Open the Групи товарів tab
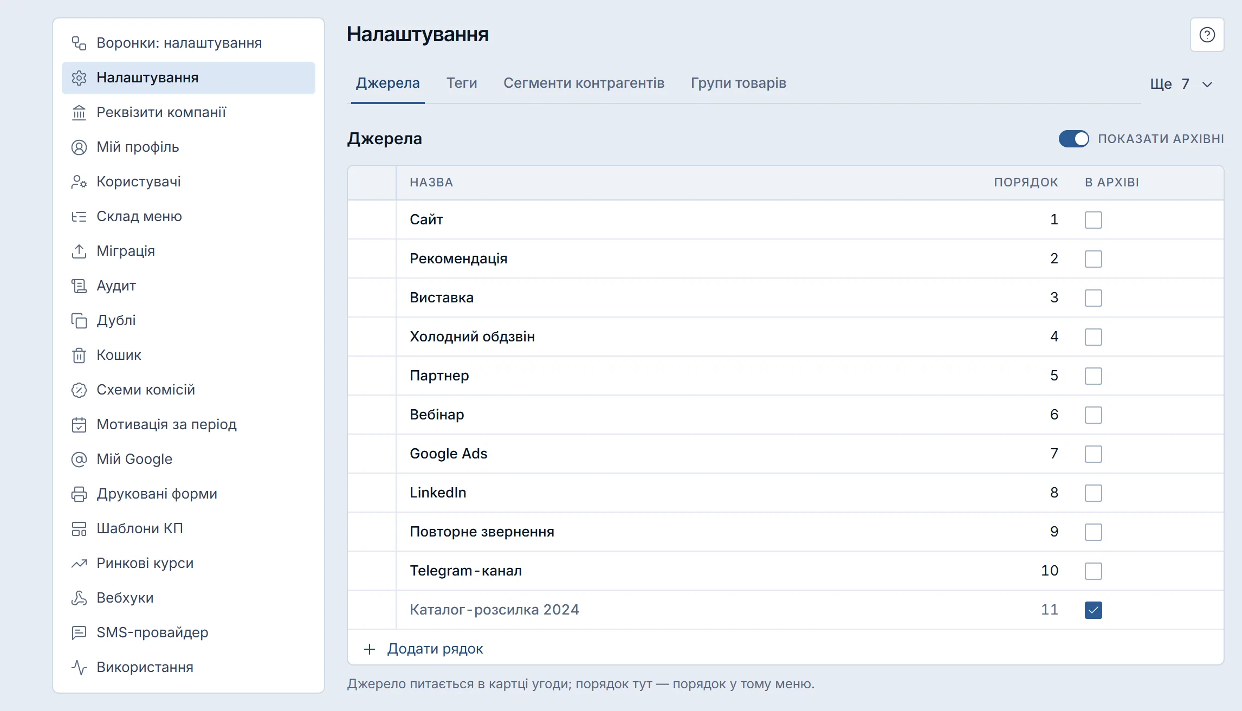 click(x=738, y=83)
